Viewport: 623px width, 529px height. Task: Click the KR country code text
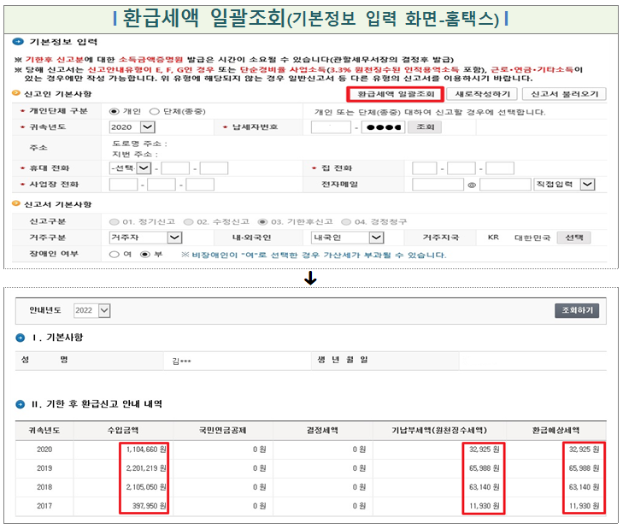[x=493, y=238]
